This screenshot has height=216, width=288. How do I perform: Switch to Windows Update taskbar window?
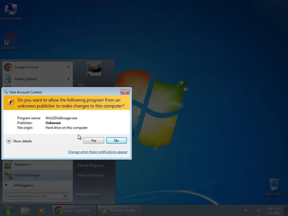tap(119, 210)
